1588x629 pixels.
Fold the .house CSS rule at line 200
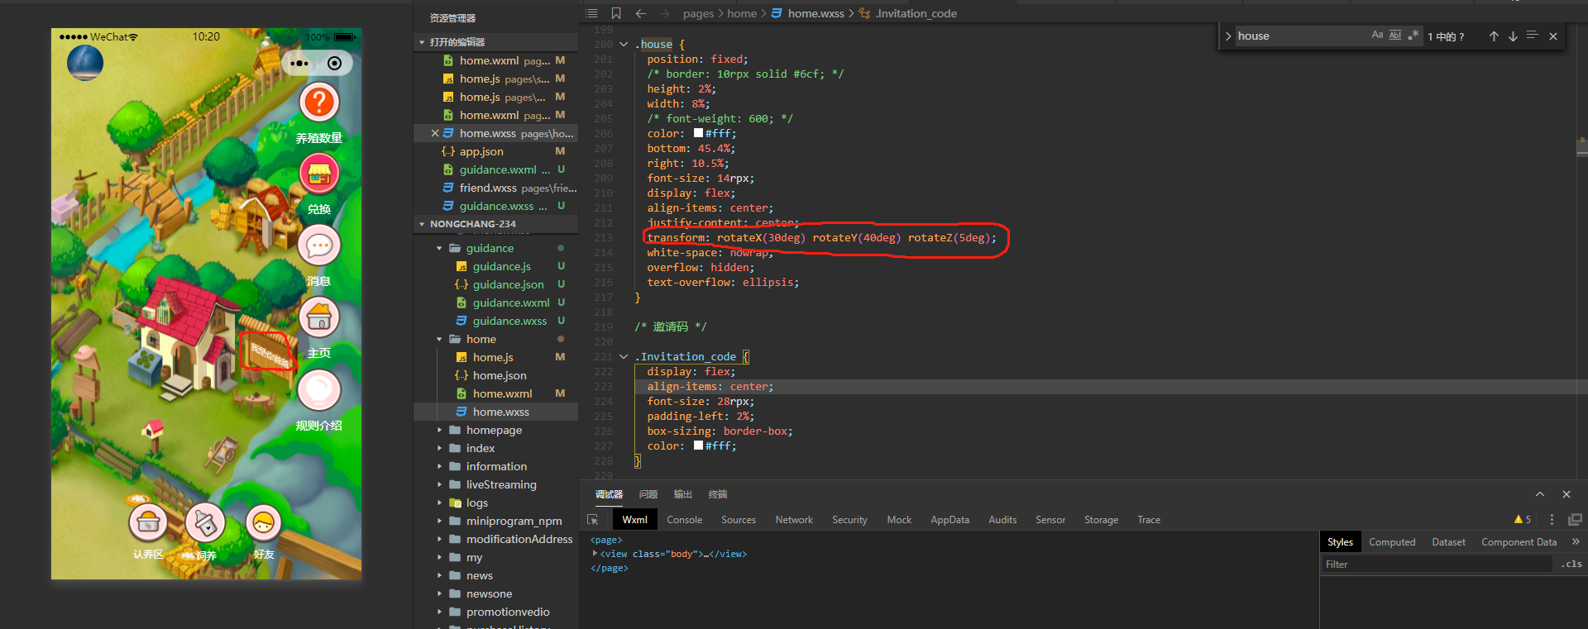click(x=624, y=45)
